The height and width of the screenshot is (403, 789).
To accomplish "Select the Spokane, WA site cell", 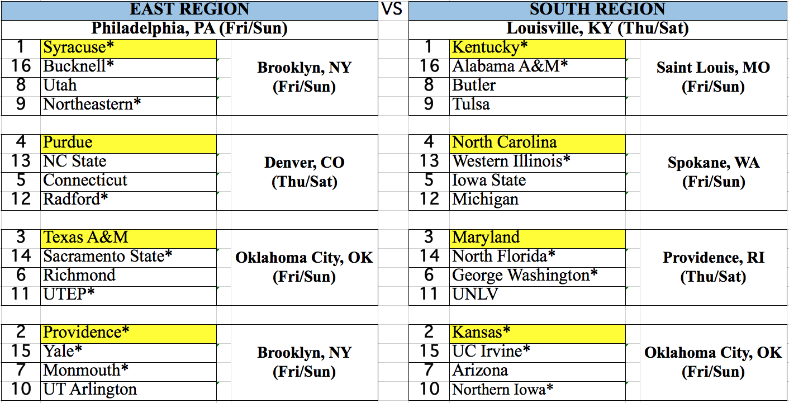I will 713,172.
